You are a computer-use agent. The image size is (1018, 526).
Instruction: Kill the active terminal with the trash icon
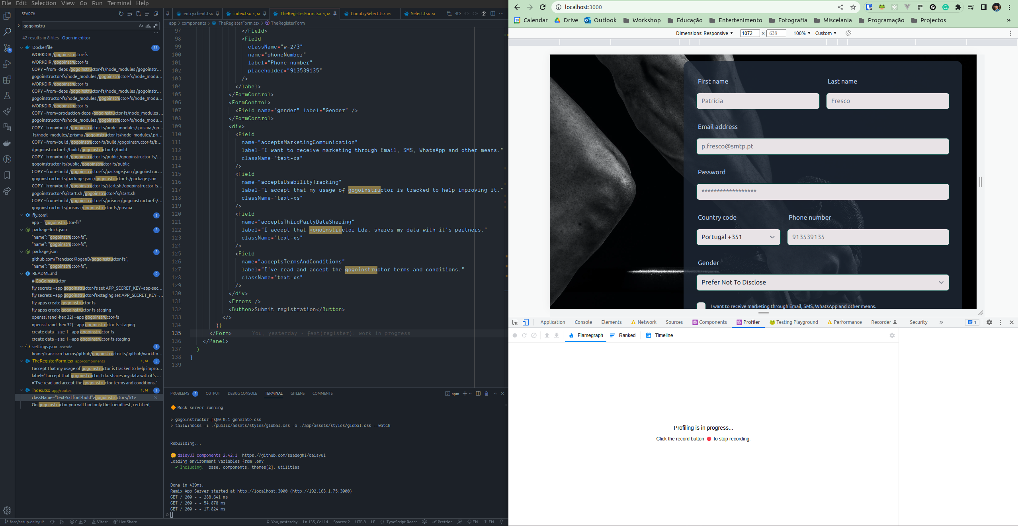tap(487, 393)
